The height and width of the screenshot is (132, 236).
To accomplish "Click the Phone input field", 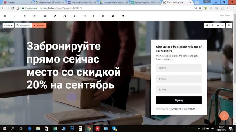I will (x=179, y=89).
